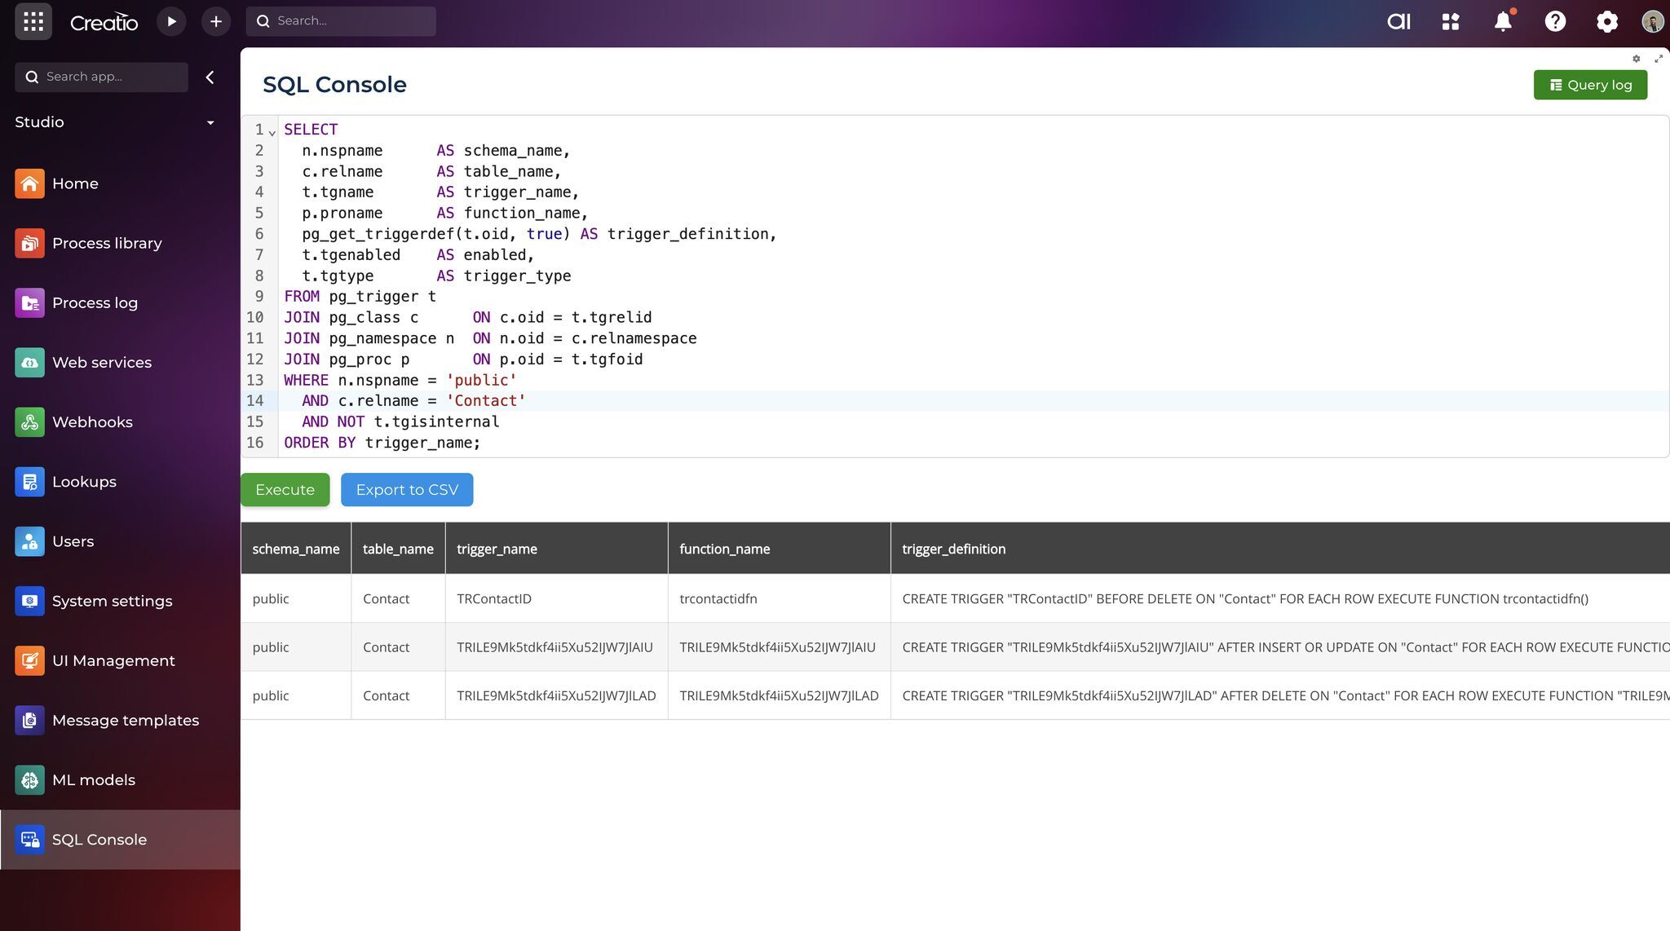1670x931 pixels.
Task: Fold the SELECT code block on line 1
Action: (272, 132)
